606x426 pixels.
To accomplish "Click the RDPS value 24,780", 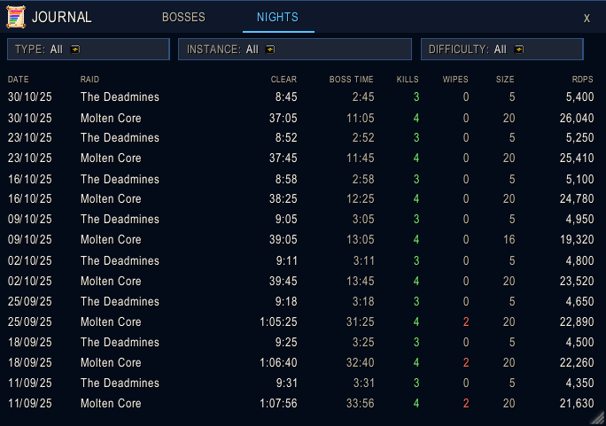I will (577, 198).
